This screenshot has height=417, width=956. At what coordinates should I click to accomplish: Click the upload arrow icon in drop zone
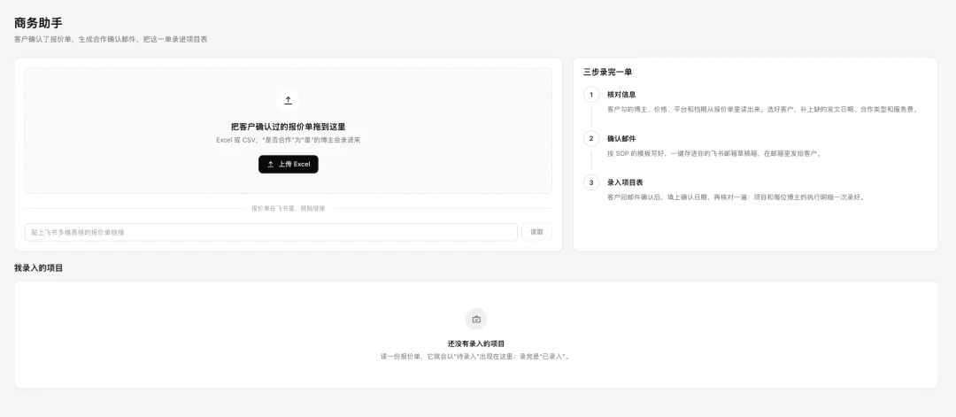coord(288,101)
